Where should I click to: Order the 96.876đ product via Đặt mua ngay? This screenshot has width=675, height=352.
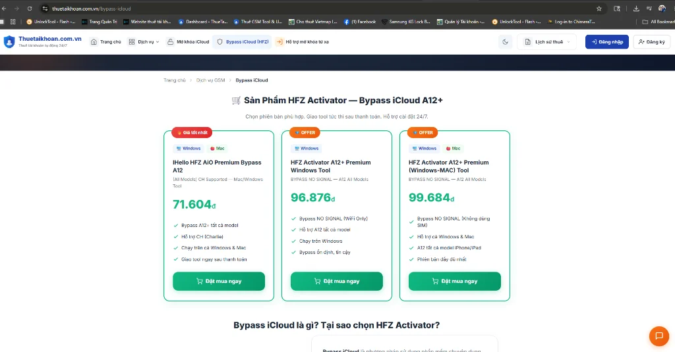337,282
